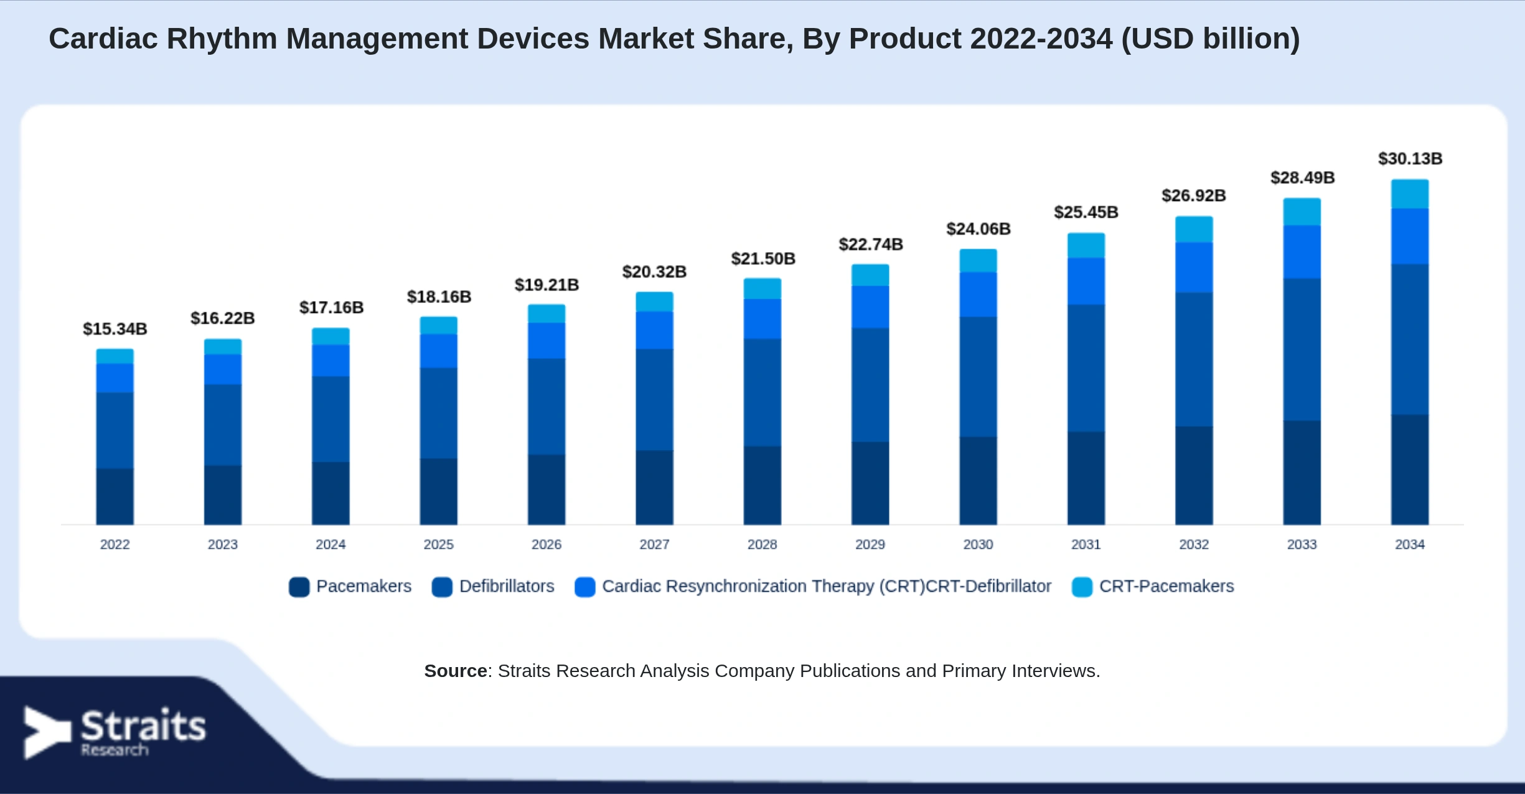Click the $20.32B value label
The height and width of the screenshot is (794, 1525).
click(x=654, y=272)
